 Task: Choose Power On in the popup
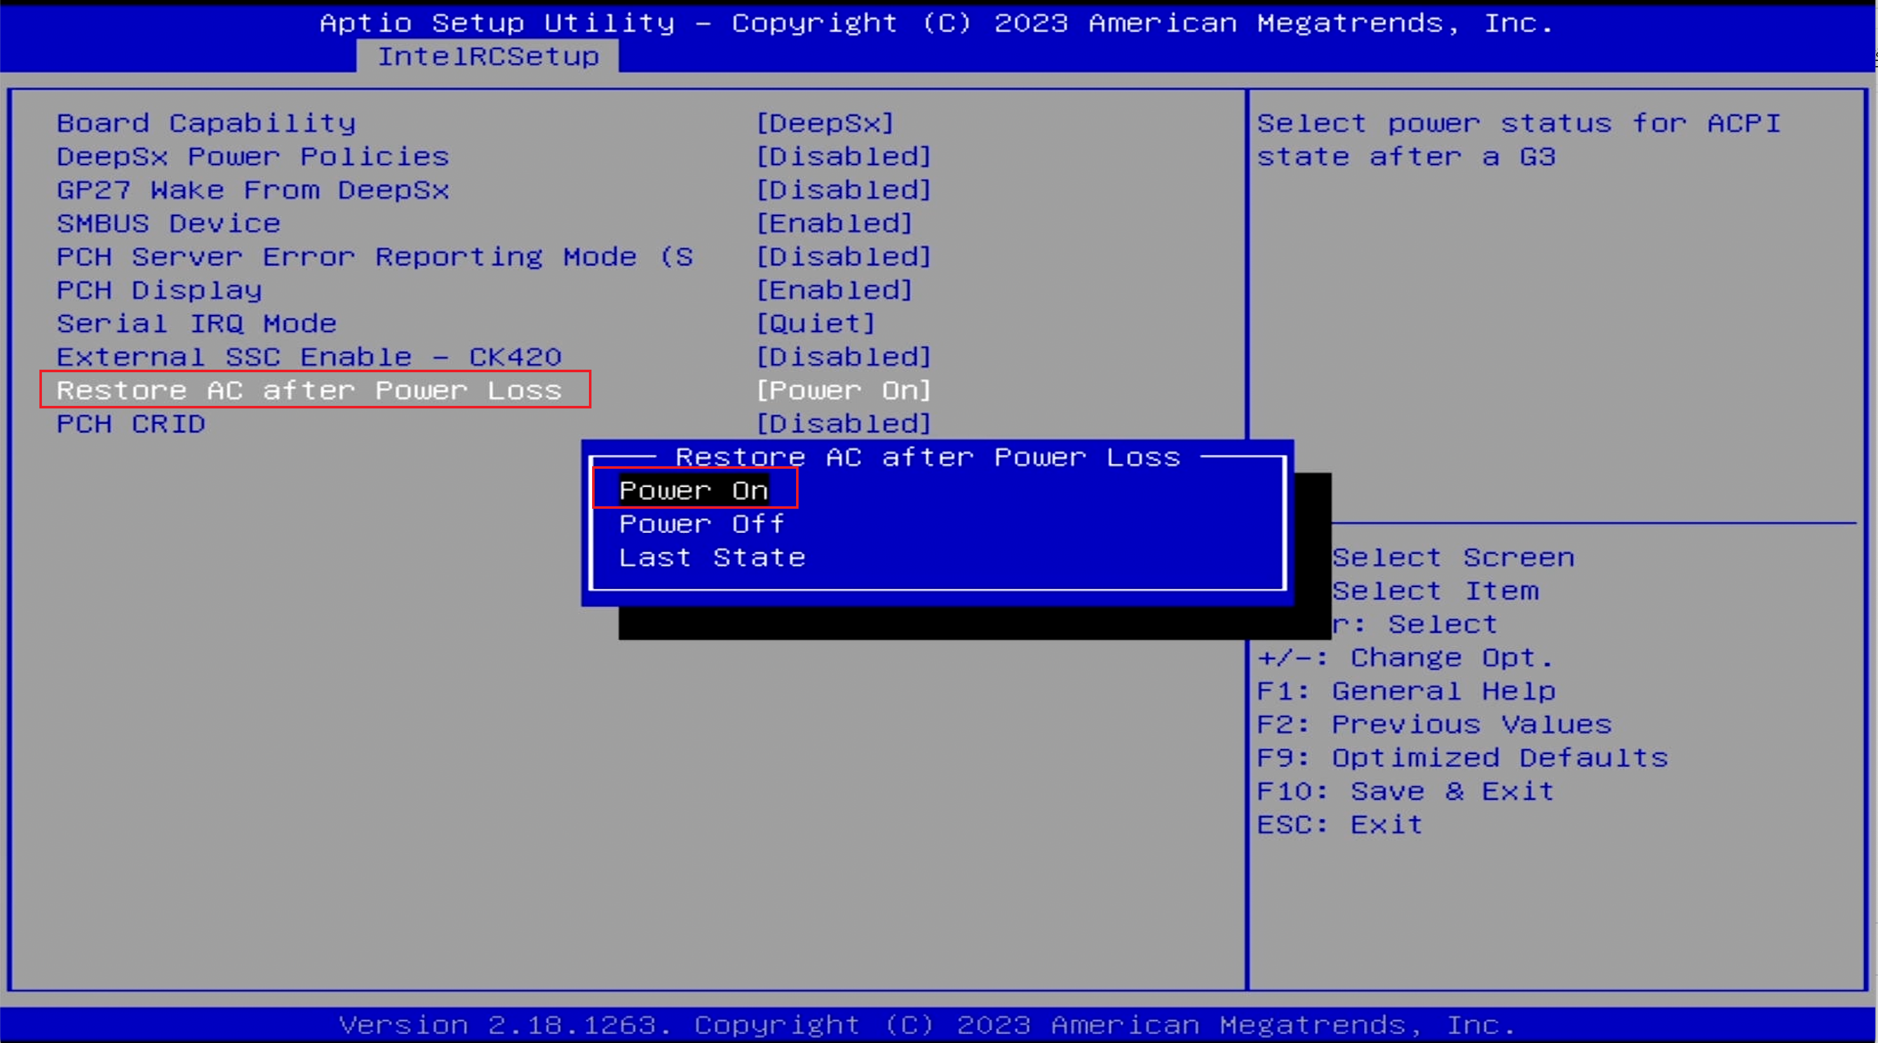coord(694,490)
